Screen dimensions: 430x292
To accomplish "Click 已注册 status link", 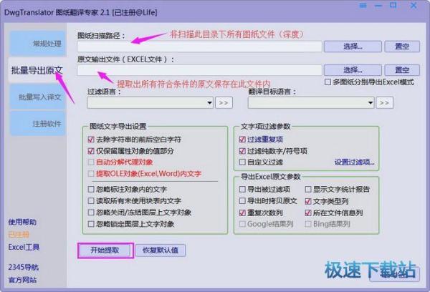I will tap(19, 235).
